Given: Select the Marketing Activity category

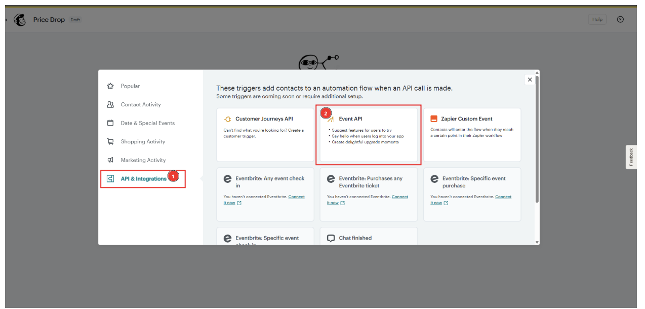Looking at the screenshot, I should pos(143,160).
